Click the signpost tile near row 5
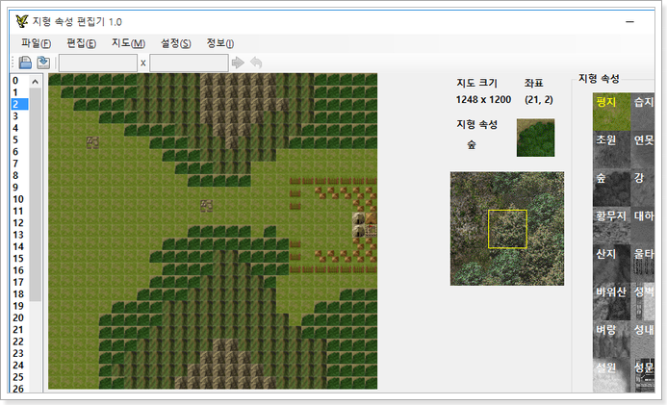 [92, 142]
